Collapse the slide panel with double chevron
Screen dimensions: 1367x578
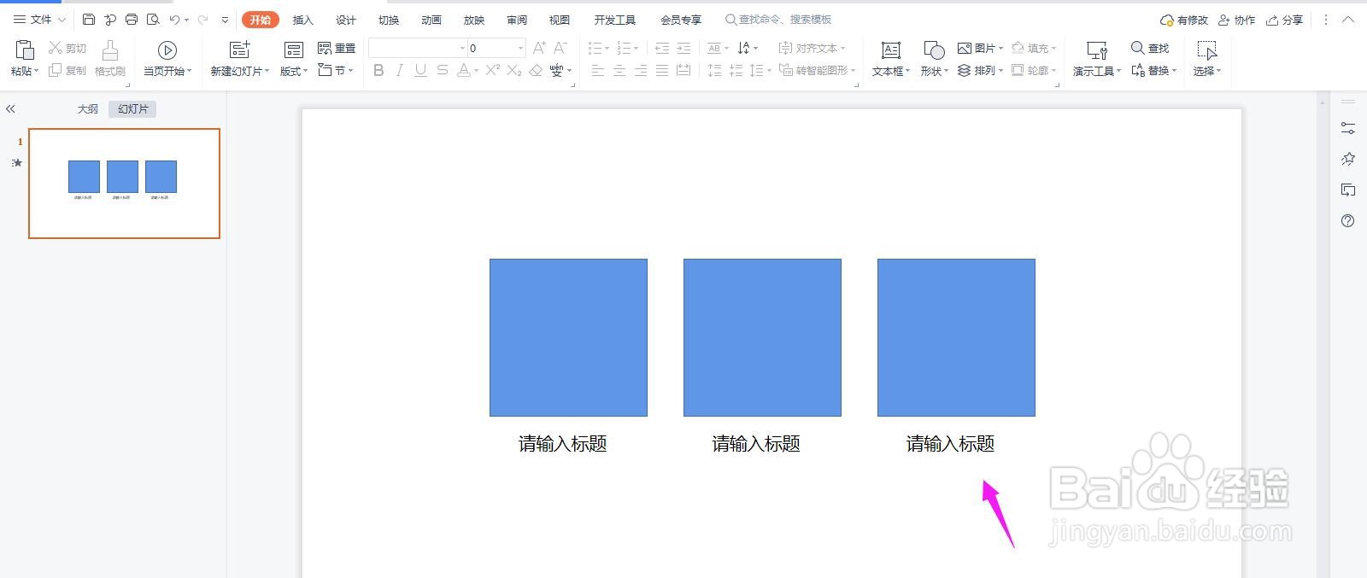[x=10, y=108]
